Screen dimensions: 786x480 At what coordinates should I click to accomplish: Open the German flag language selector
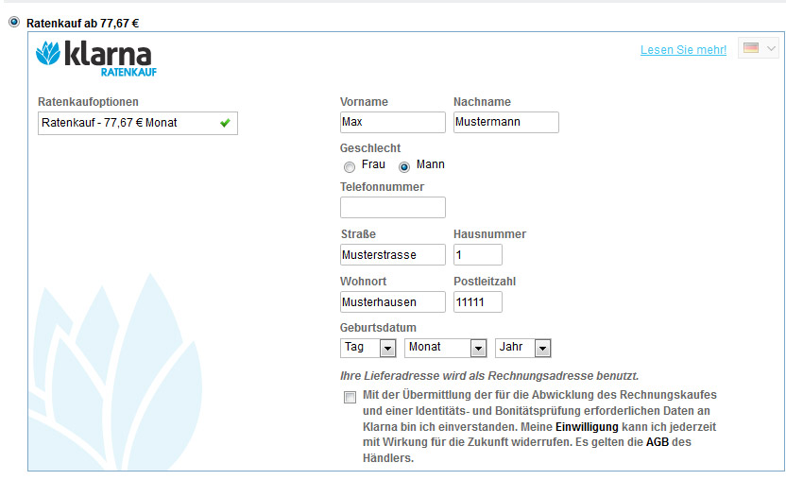[760, 48]
